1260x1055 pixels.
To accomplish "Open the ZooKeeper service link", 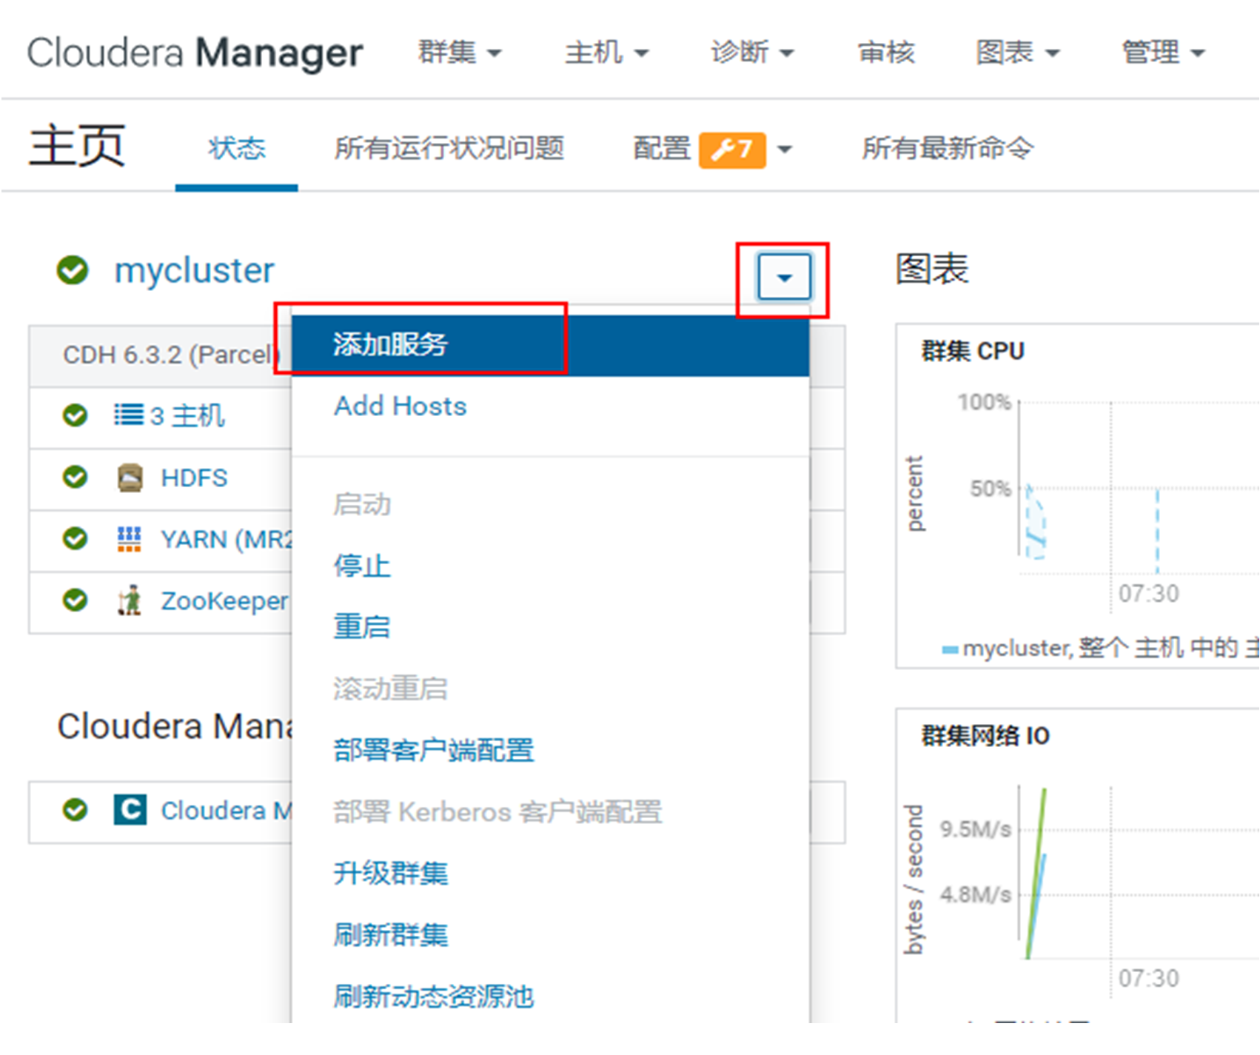I will (224, 601).
